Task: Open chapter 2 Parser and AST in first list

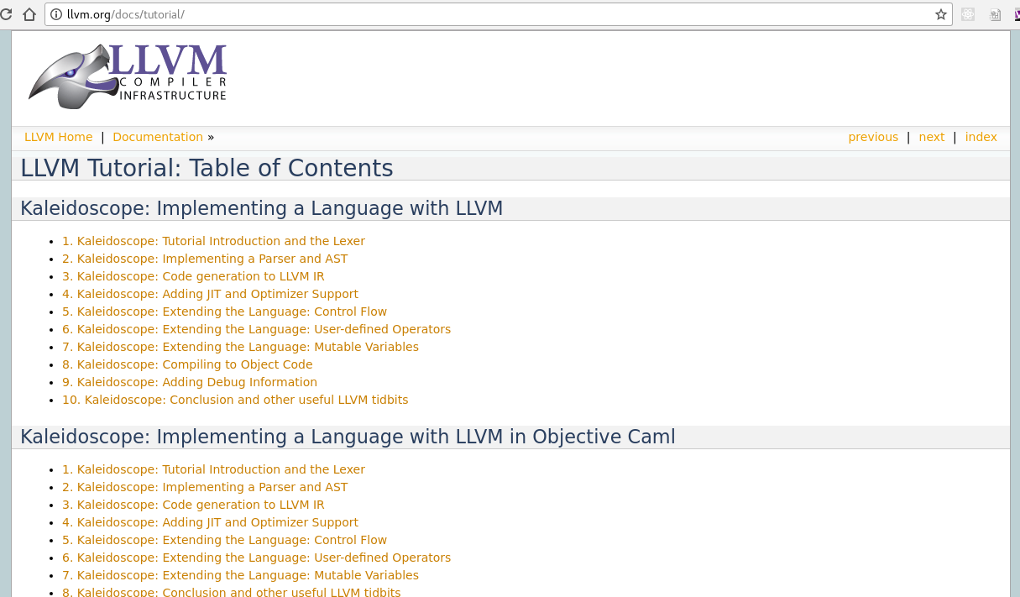Action: 205,259
